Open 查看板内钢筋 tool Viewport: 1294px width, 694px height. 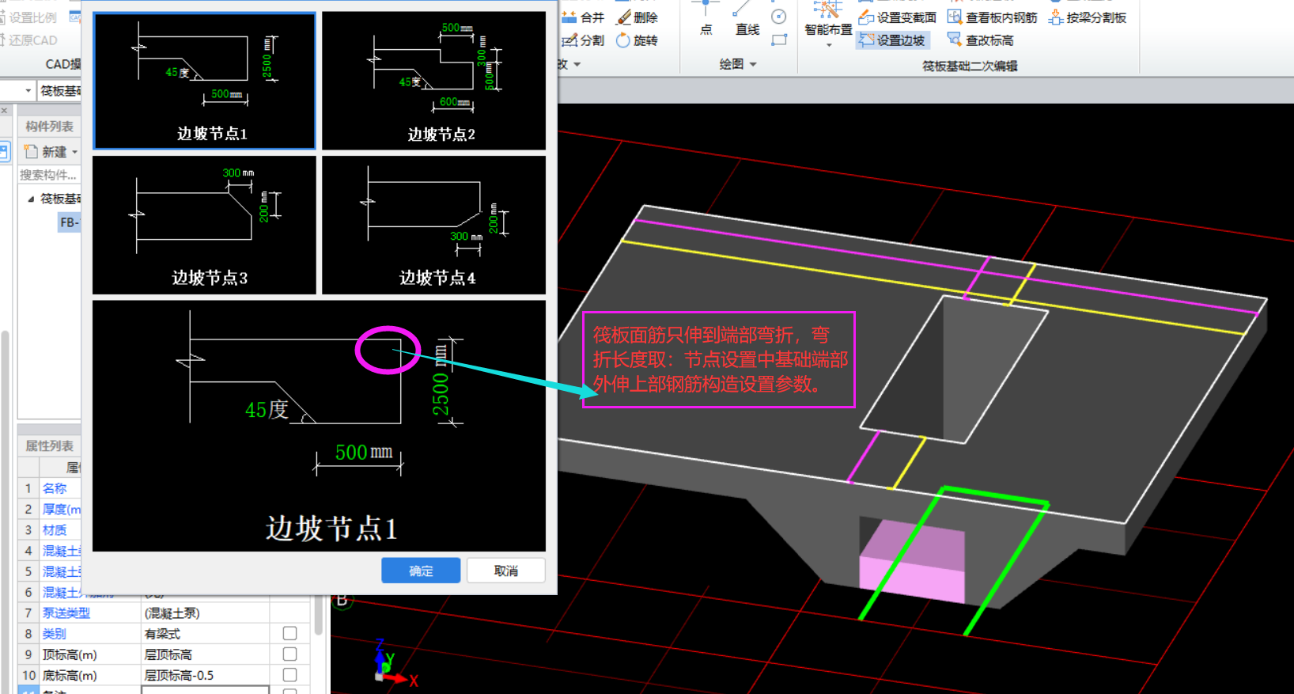(992, 17)
